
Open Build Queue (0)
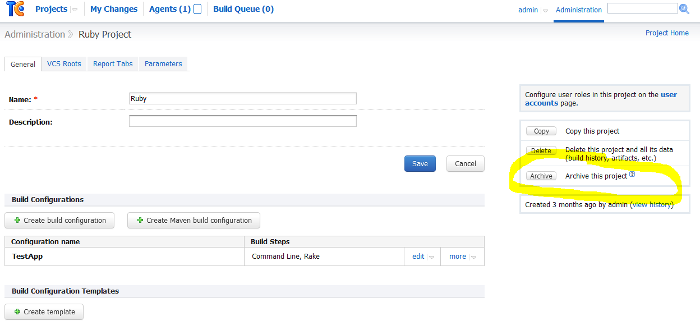tap(243, 9)
